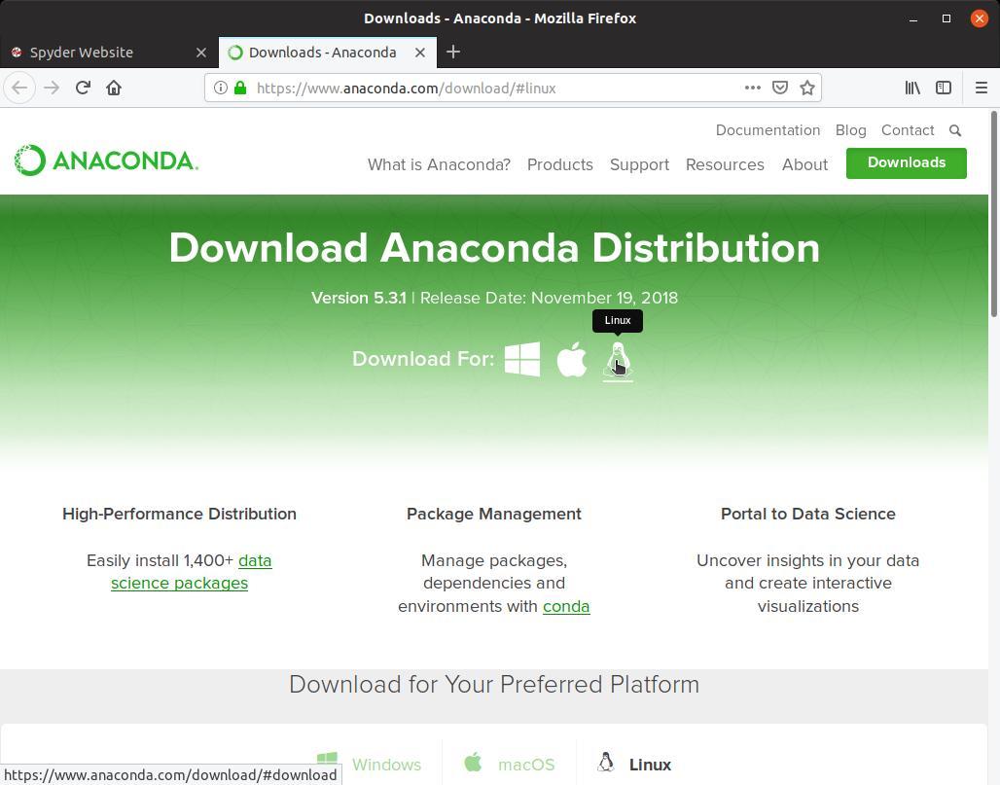The height and width of the screenshot is (785, 1000).
Task: Open the site search magnifier icon
Action: [955, 130]
